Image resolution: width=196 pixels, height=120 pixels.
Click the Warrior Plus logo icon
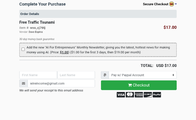pyautogui.click(x=171, y=4)
